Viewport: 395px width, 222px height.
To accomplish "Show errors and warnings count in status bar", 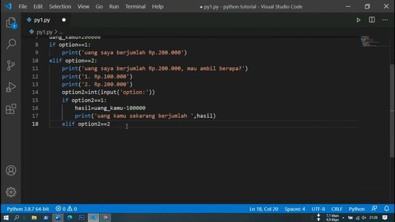I will click(66, 208).
